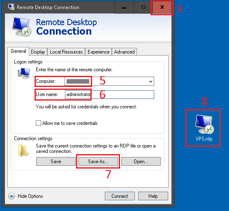This screenshot has height=211, width=229.
Task: Click the Hide Options arrow icon
Action: [12, 196]
